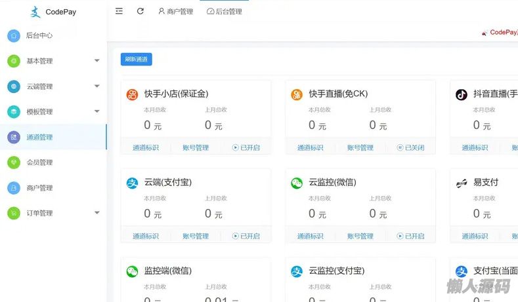Screen dimensions: 518x302
Task: Click the 监控端(微信) WeChat icon
Action: tap(132, 272)
